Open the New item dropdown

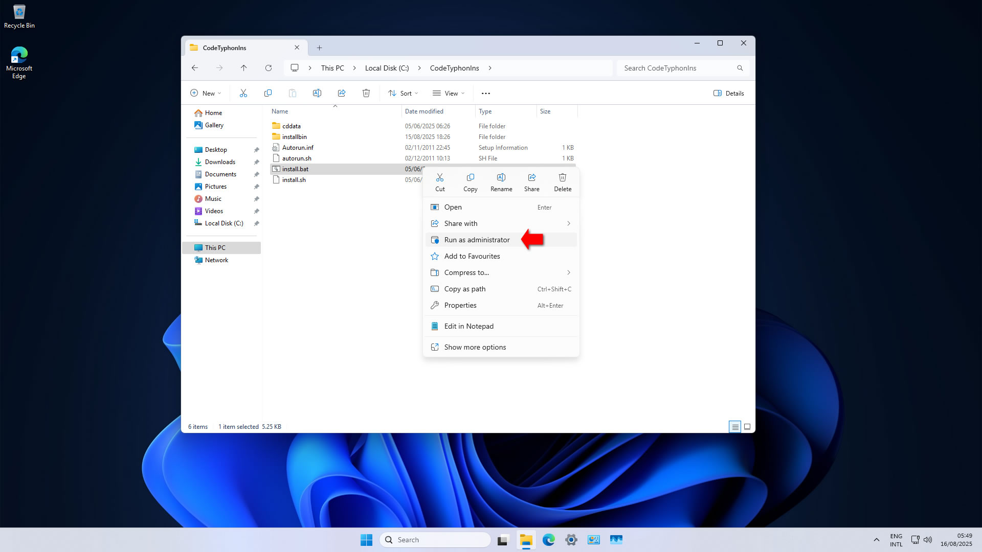(206, 93)
